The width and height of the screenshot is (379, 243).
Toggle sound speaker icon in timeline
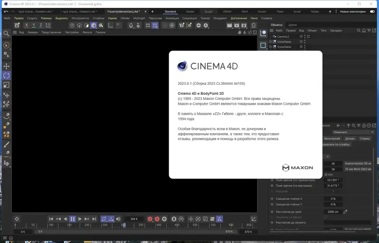(118, 219)
